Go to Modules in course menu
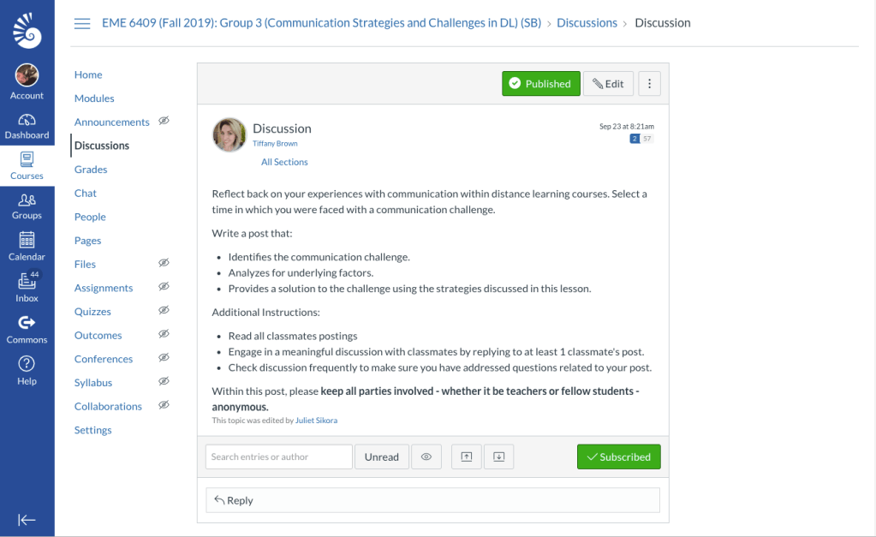The image size is (876, 537). click(x=94, y=98)
